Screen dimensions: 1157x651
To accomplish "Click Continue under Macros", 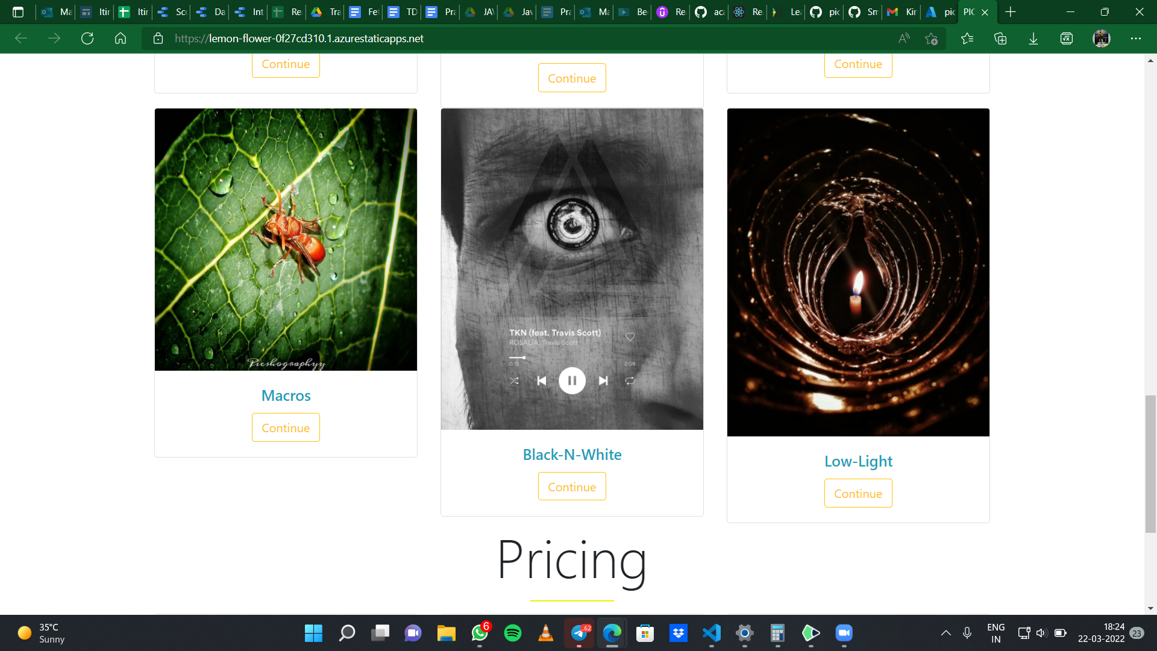I will 286,428.
